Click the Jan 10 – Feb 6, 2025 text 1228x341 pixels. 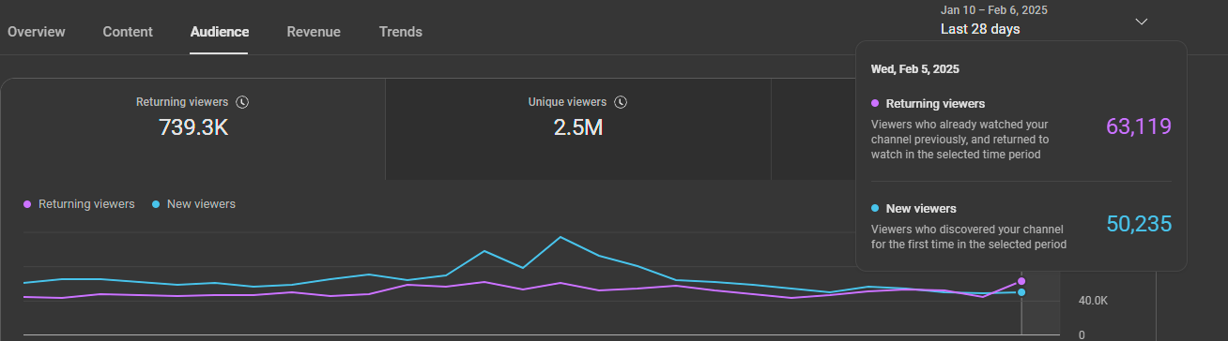(994, 10)
